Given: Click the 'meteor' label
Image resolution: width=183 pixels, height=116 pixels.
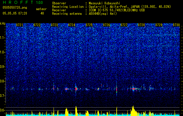Looking at the screenshot, I should 41,9.
